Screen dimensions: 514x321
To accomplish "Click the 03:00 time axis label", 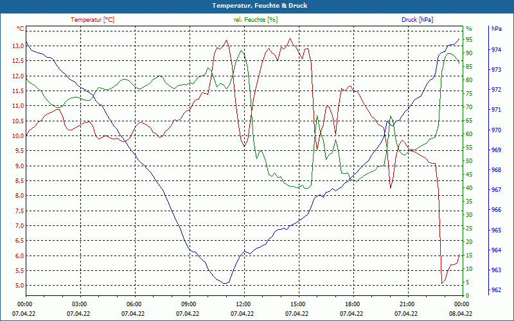I will click(x=78, y=304).
